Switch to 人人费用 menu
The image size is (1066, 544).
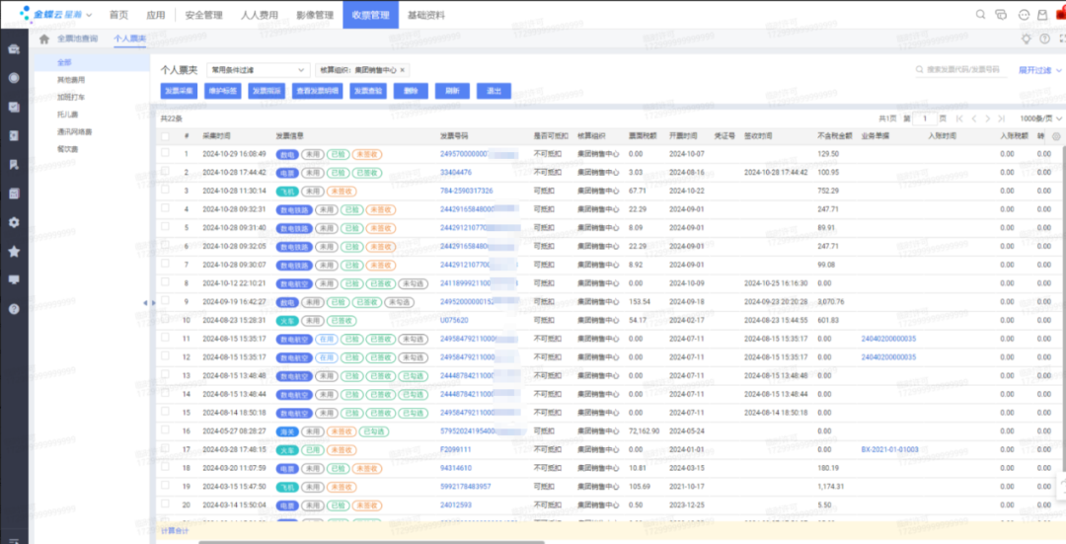pyautogui.click(x=260, y=15)
